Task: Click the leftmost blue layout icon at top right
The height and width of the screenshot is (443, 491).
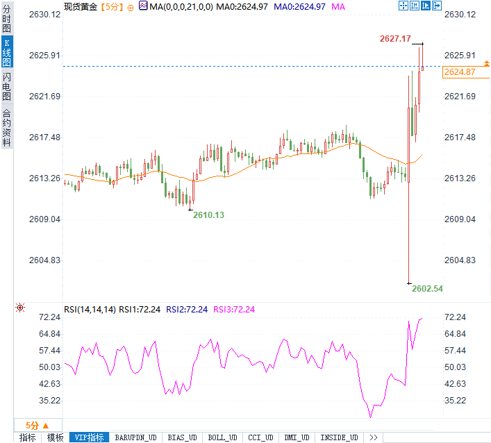Action: coord(403,6)
